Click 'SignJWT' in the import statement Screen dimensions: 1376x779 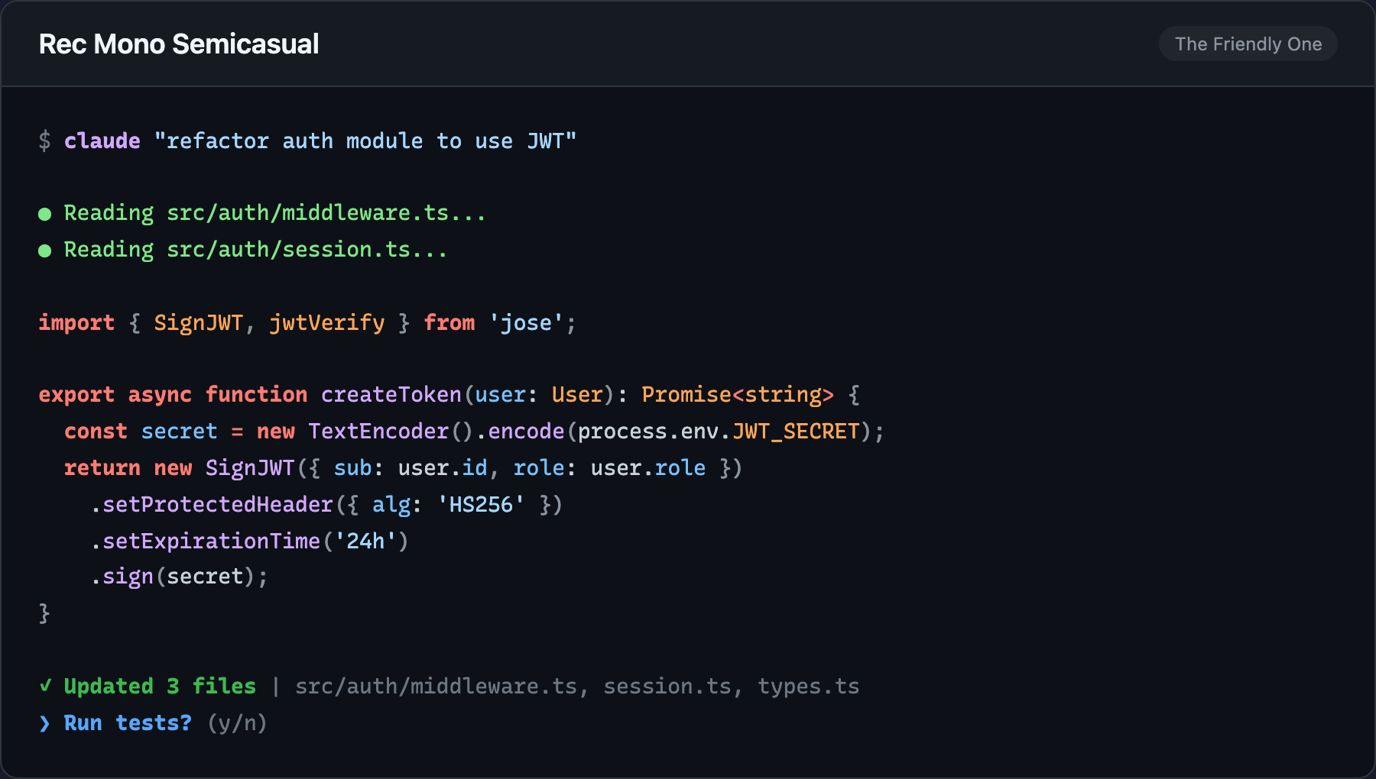coord(199,322)
